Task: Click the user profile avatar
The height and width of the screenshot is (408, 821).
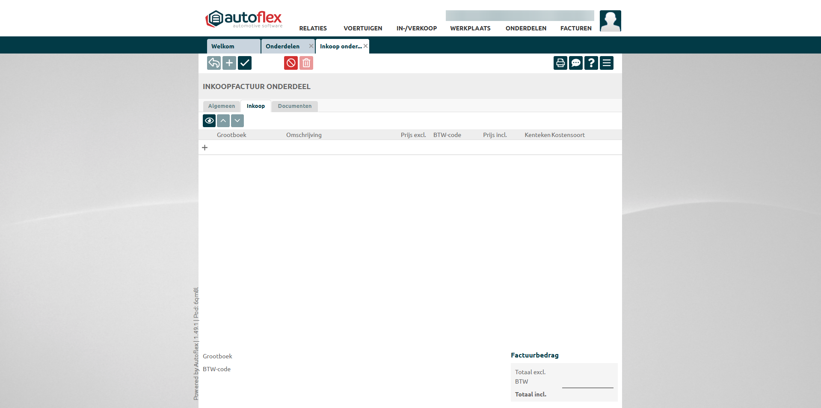Action: (x=610, y=21)
